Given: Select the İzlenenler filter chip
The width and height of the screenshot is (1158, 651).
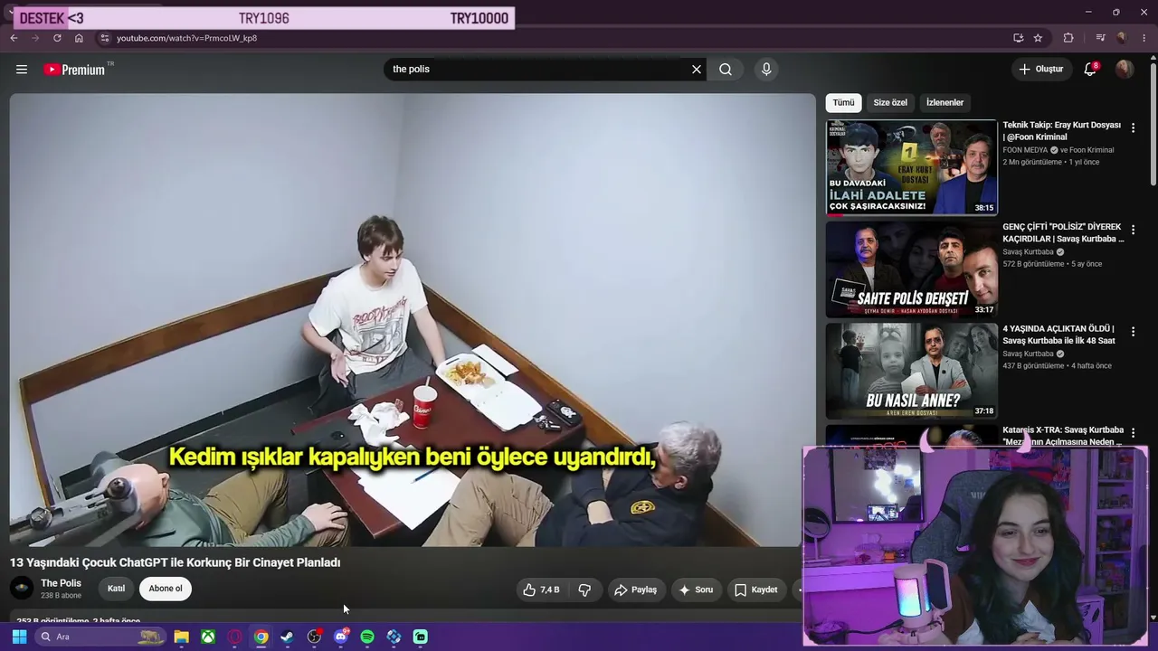Looking at the screenshot, I should pos(944,103).
